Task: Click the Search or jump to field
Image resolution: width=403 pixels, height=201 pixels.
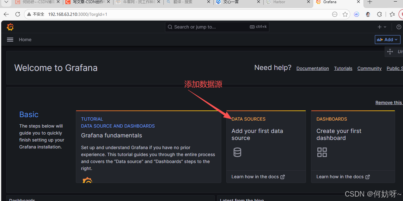Action: [217, 27]
